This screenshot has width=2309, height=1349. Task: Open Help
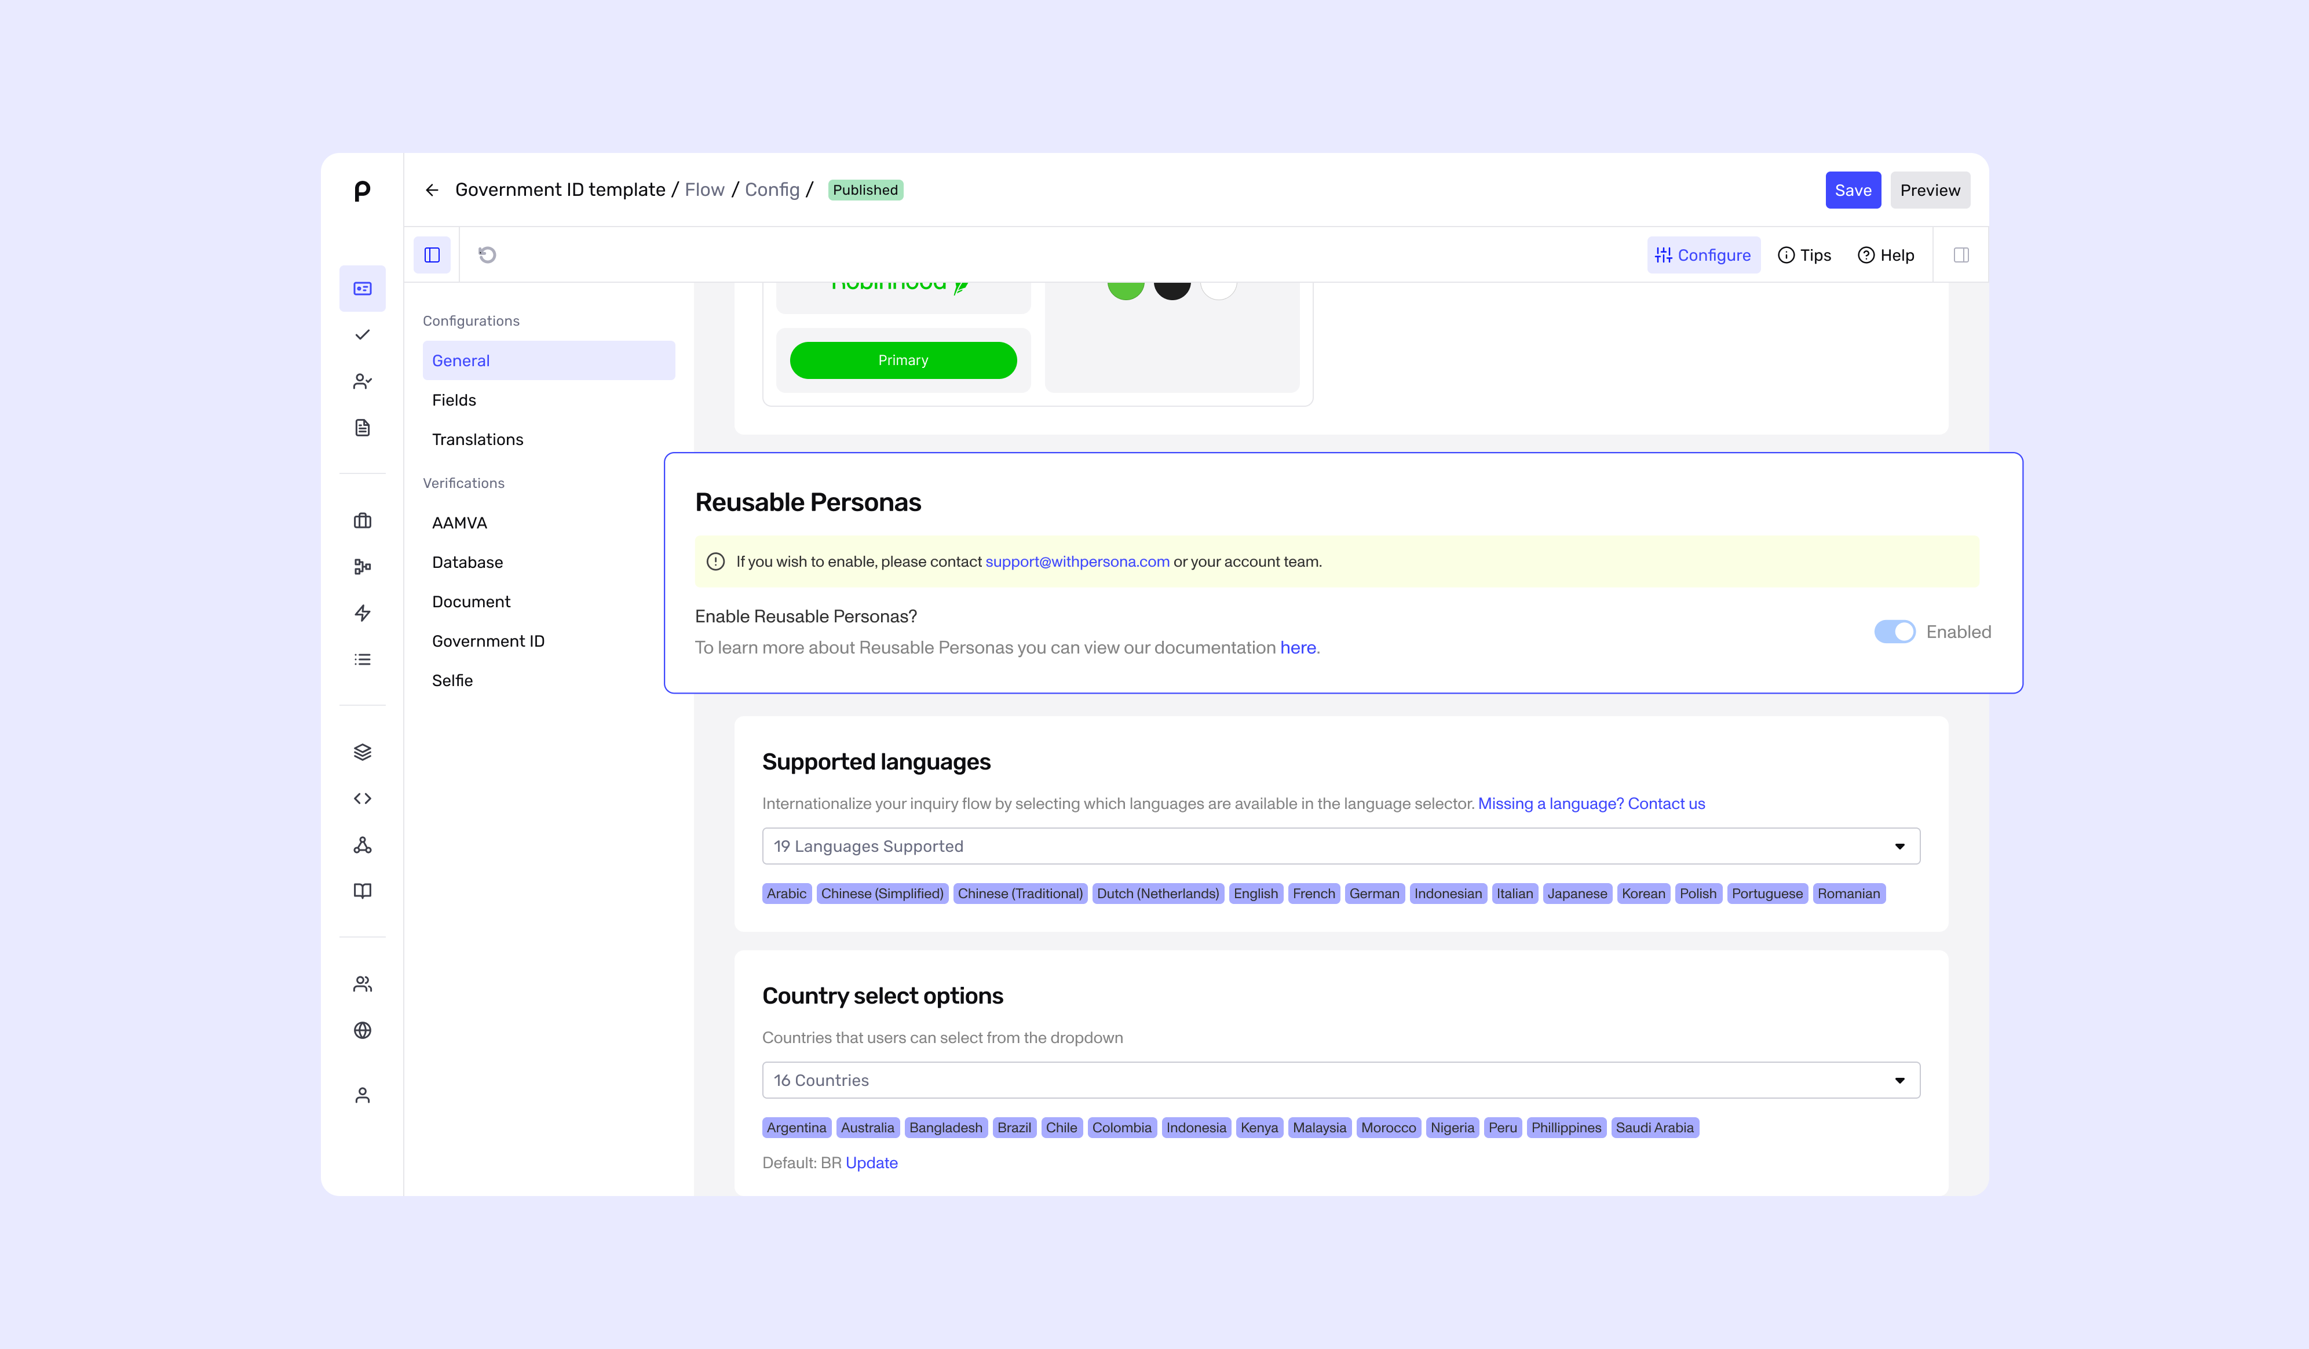(1886, 255)
